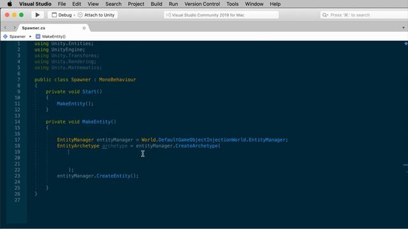The width and height of the screenshot is (408, 229).
Task: Open the Tools menu
Action: coord(232,4)
